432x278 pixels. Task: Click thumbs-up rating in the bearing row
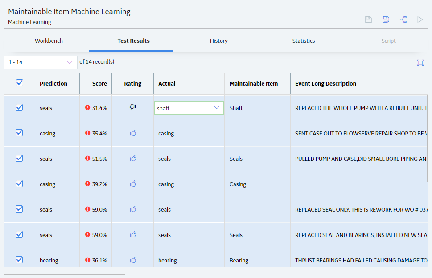click(133, 260)
